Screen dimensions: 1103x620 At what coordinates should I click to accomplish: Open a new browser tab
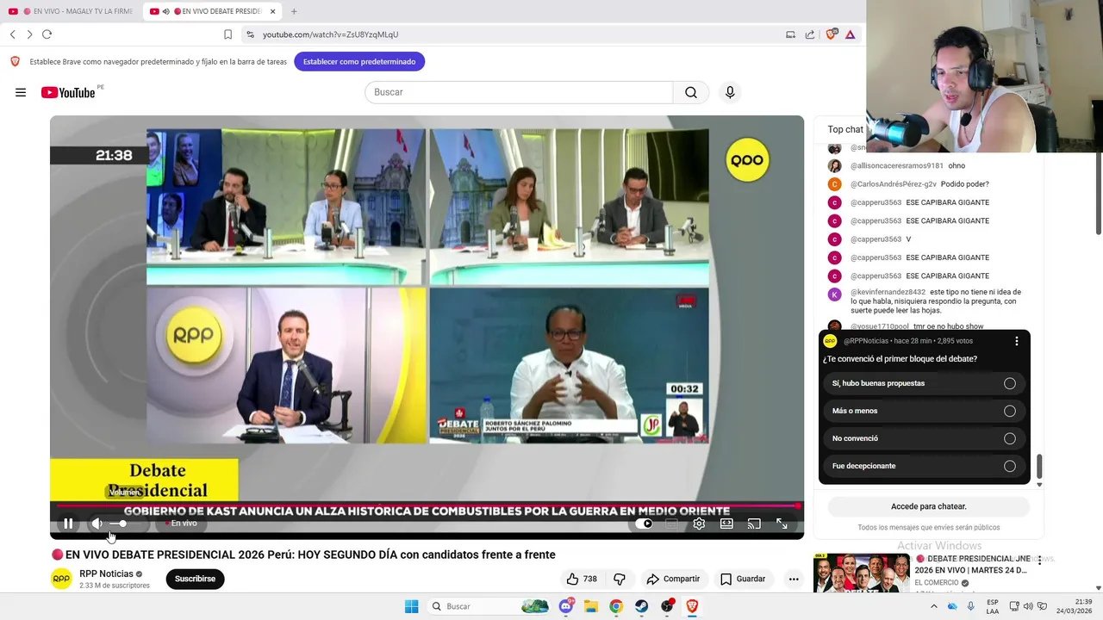coord(294,11)
